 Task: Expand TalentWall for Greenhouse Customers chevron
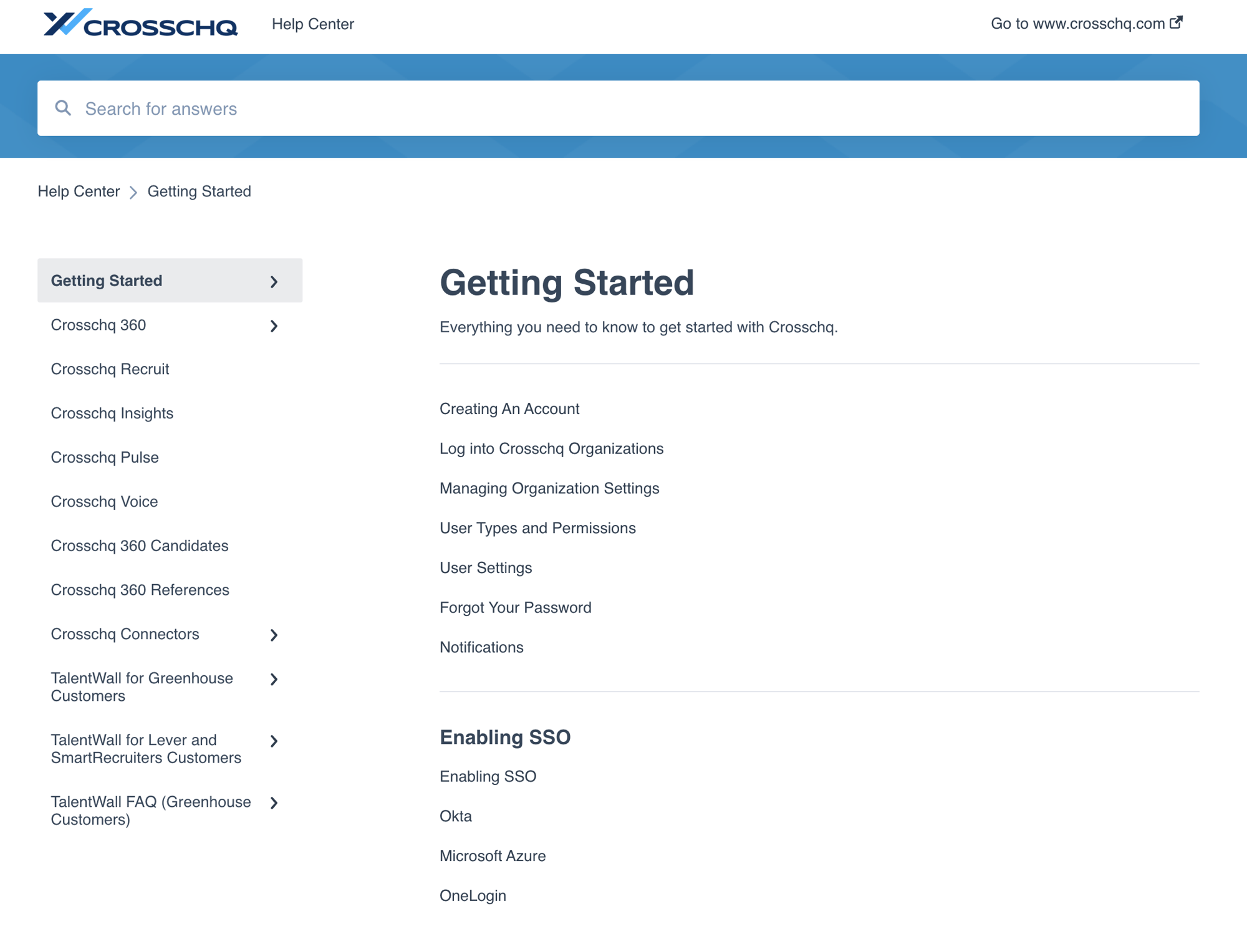(274, 680)
